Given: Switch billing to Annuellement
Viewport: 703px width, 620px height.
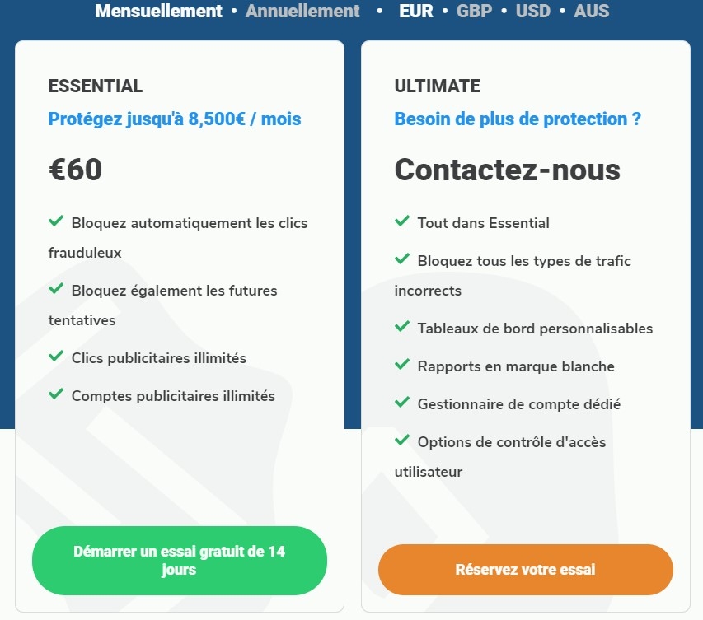Looking at the screenshot, I should tap(302, 12).
